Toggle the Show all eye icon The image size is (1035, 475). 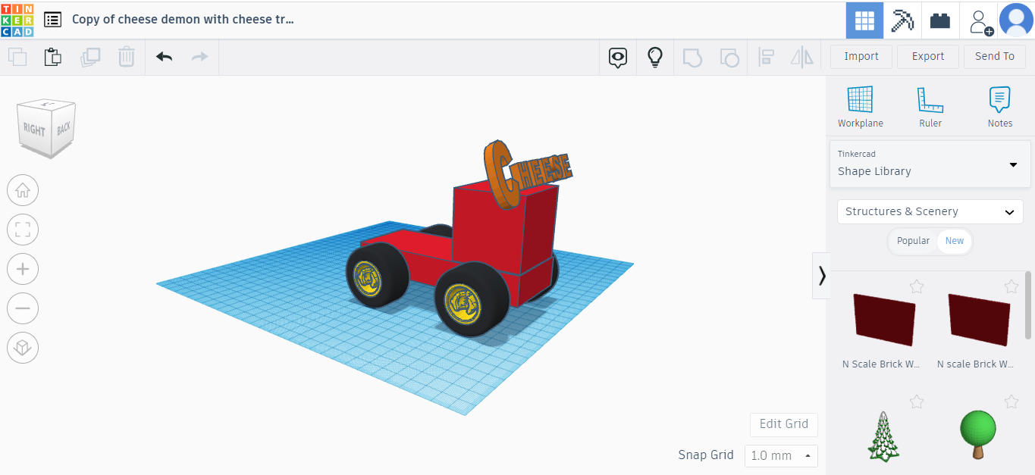[619, 57]
